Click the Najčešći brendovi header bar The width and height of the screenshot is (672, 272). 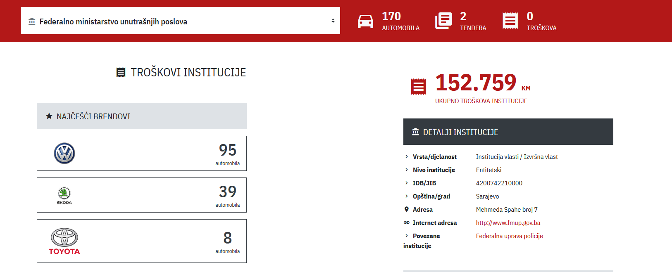tap(142, 116)
